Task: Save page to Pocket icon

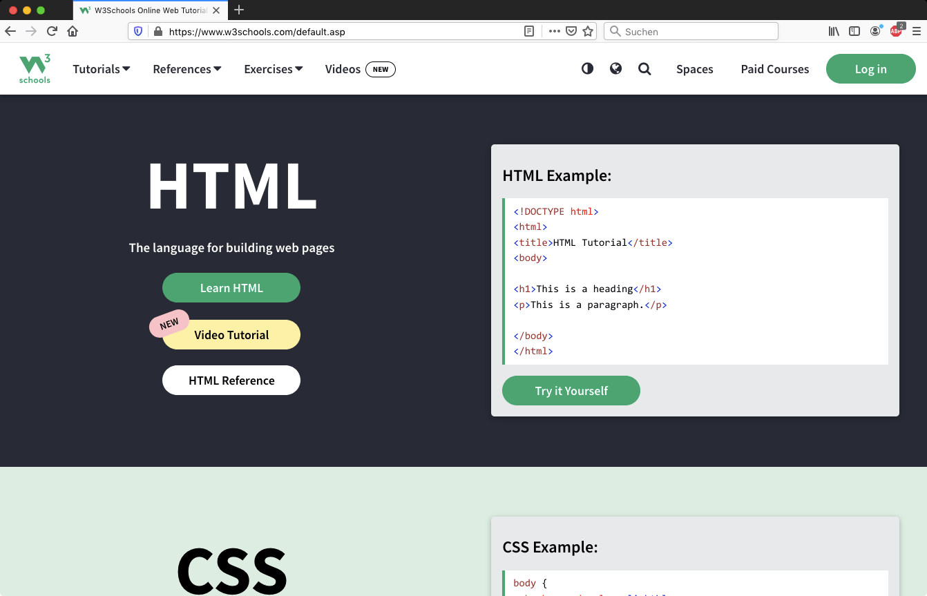Action: click(571, 31)
